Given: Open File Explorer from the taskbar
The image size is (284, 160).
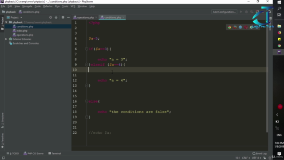Looking at the screenshot, I should 279,26.
